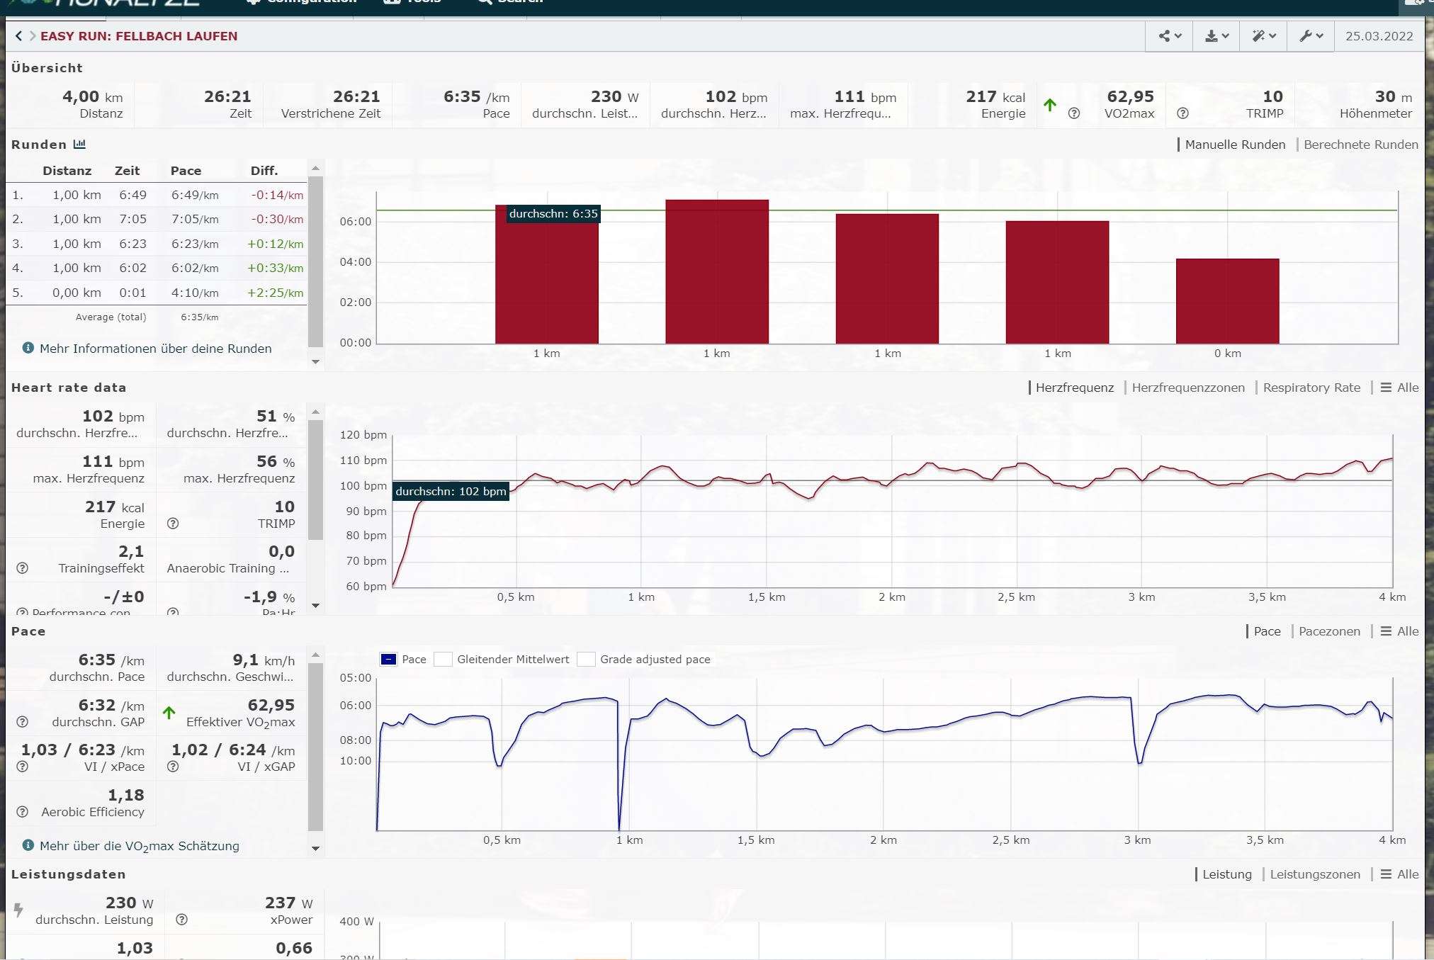Click the help icon next to VO2max
The width and height of the screenshot is (1434, 960).
click(x=1074, y=113)
